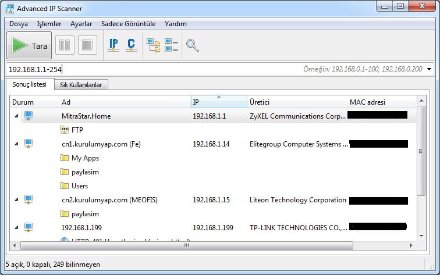The width and height of the screenshot is (440, 275).
Task: Select the MitraStar.Home device name
Action: pyautogui.click(x=86, y=116)
